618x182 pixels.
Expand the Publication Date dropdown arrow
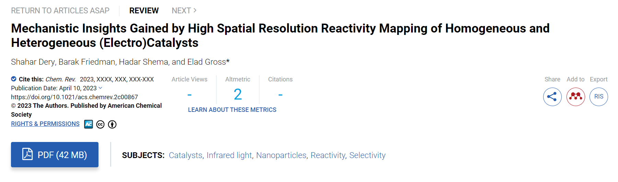click(x=101, y=88)
